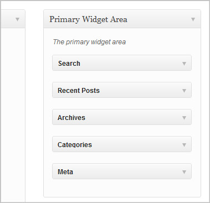Expand the Archives widget's settings arrow
210x203 pixels.
click(184, 118)
